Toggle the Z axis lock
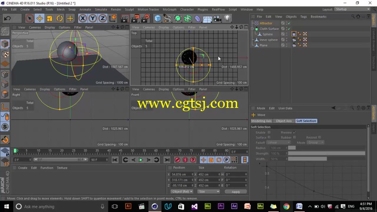This screenshot has height=212, width=377. tap(103, 18)
